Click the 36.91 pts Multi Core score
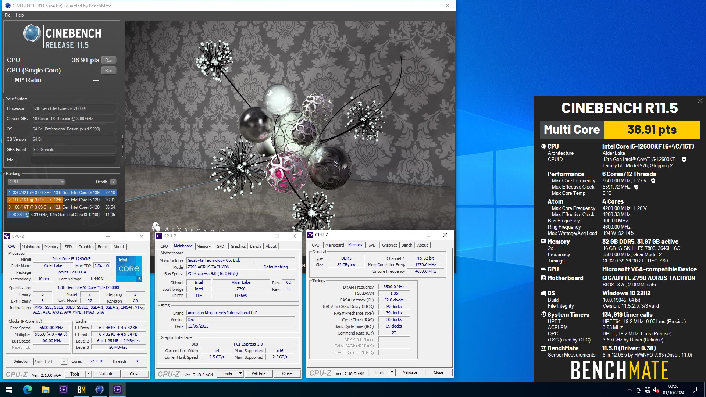 [652, 130]
